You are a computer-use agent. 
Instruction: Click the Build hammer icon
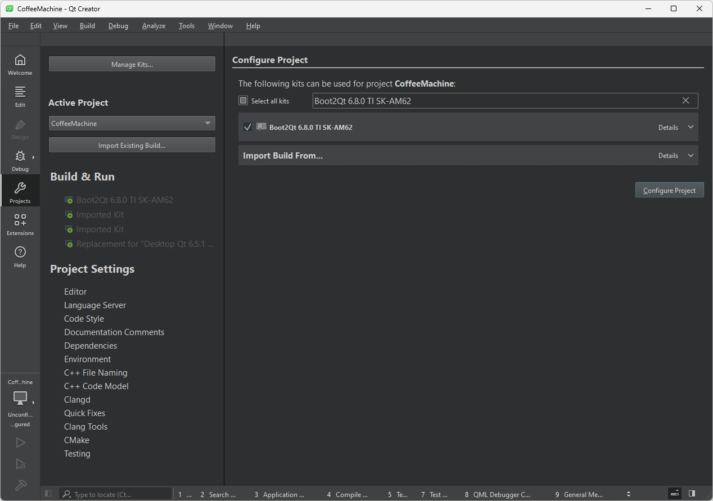tap(20, 485)
